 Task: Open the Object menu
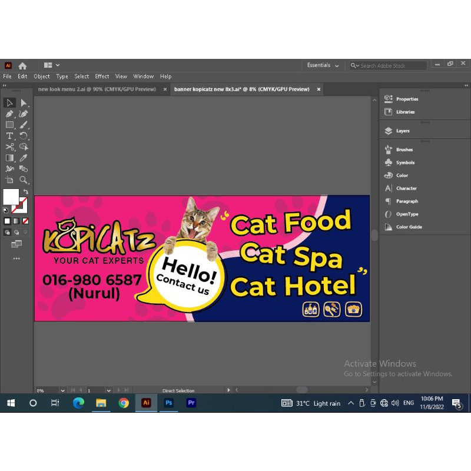(42, 77)
